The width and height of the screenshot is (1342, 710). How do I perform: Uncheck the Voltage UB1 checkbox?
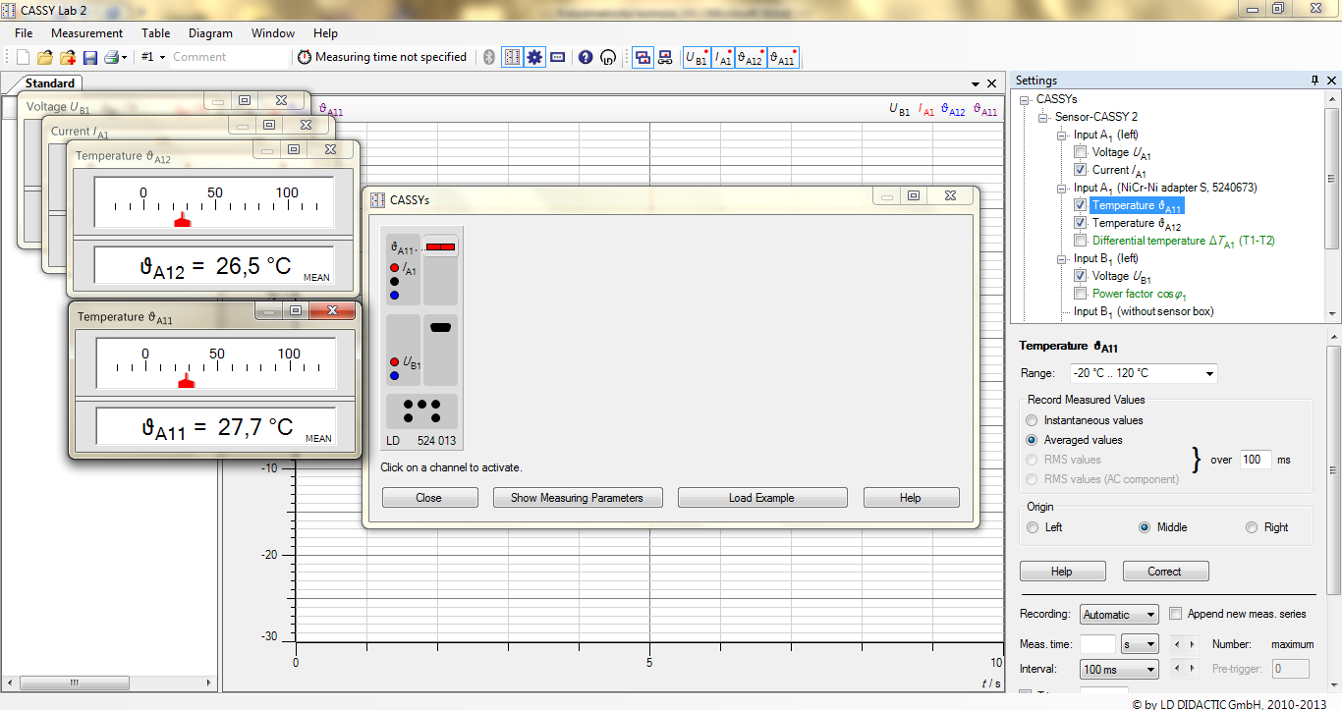(1080, 276)
